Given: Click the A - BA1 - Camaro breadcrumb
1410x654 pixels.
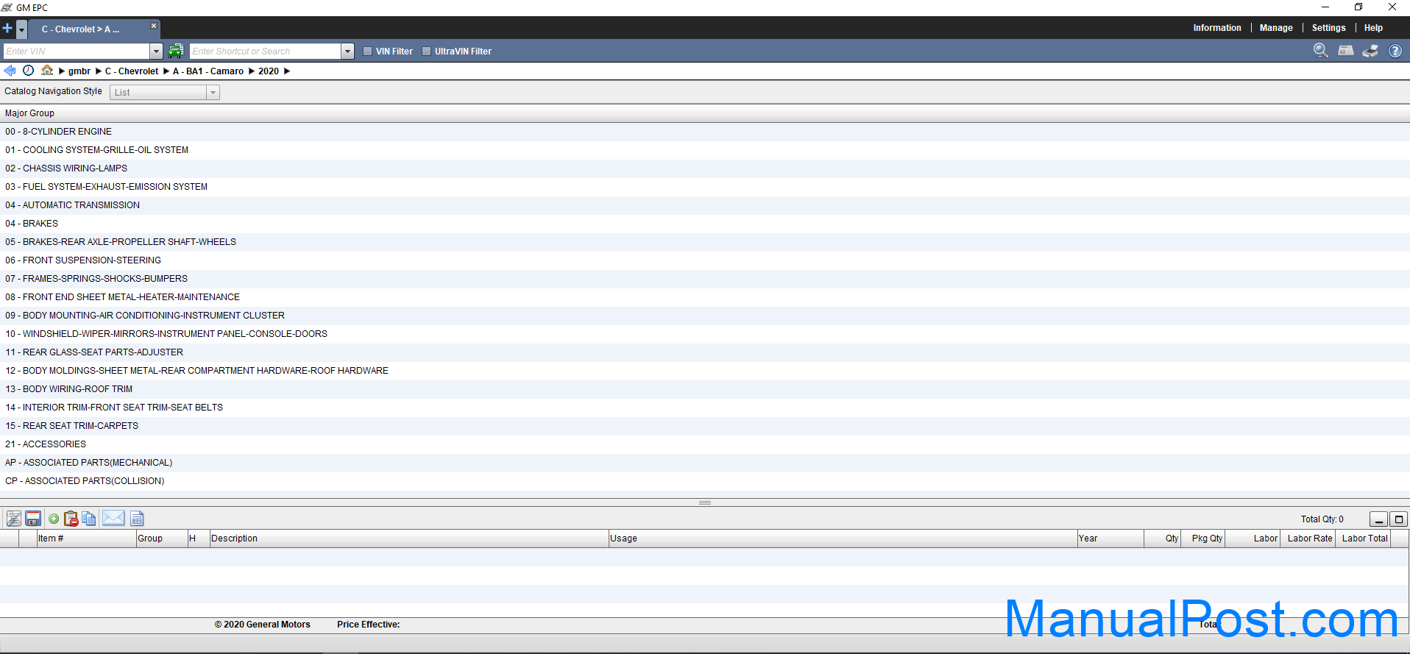Looking at the screenshot, I should [208, 71].
